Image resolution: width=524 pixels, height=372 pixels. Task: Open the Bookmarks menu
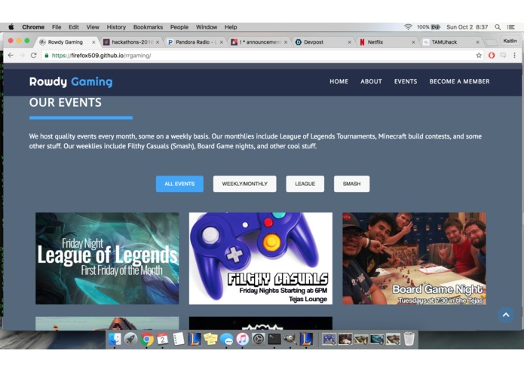point(148,27)
